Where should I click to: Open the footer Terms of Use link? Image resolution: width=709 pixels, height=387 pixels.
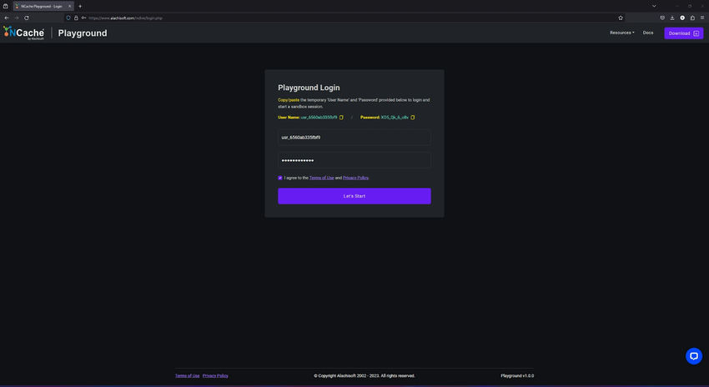coord(187,375)
